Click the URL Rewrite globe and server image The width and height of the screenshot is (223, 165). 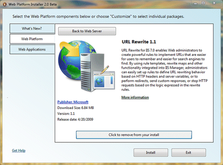[x=86, y=66]
